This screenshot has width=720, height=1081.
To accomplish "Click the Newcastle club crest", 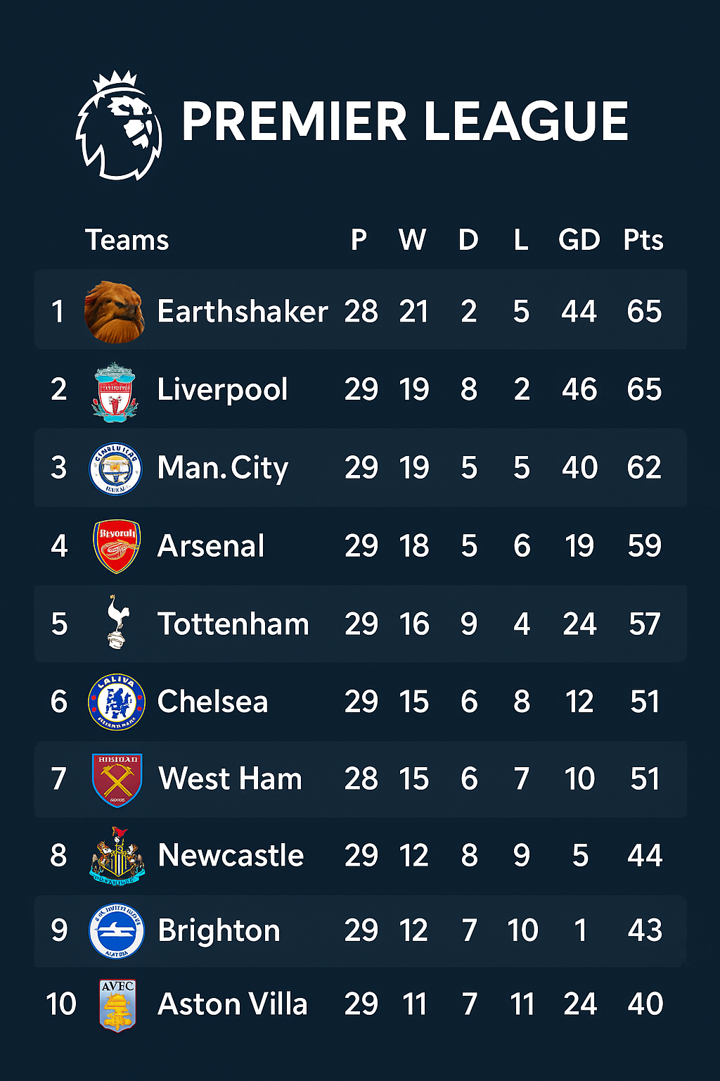I will (x=117, y=856).
